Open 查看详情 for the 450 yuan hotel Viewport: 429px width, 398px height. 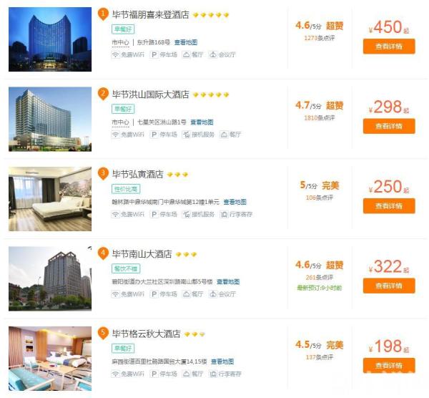(x=389, y=47)
